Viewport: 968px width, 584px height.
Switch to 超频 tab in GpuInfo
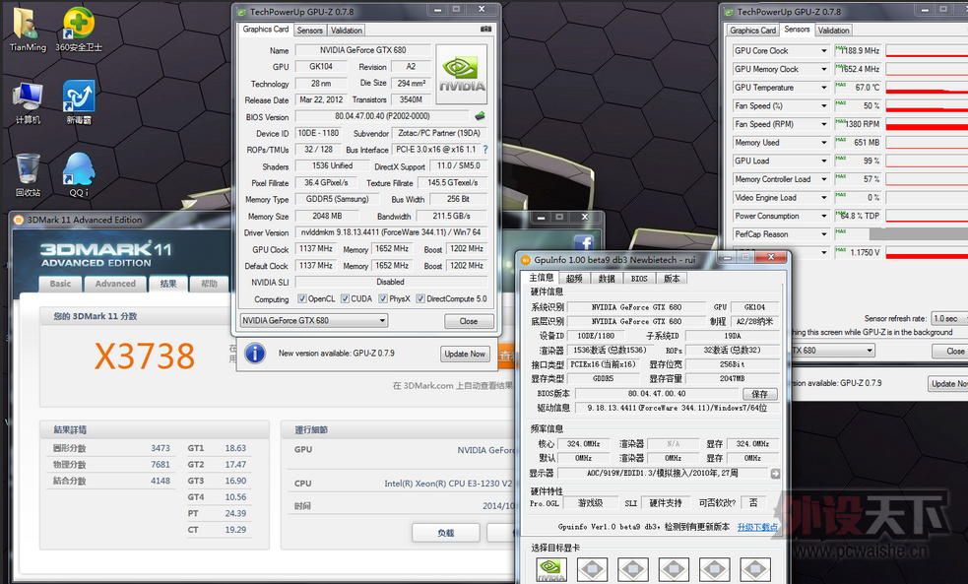point(574,279)
